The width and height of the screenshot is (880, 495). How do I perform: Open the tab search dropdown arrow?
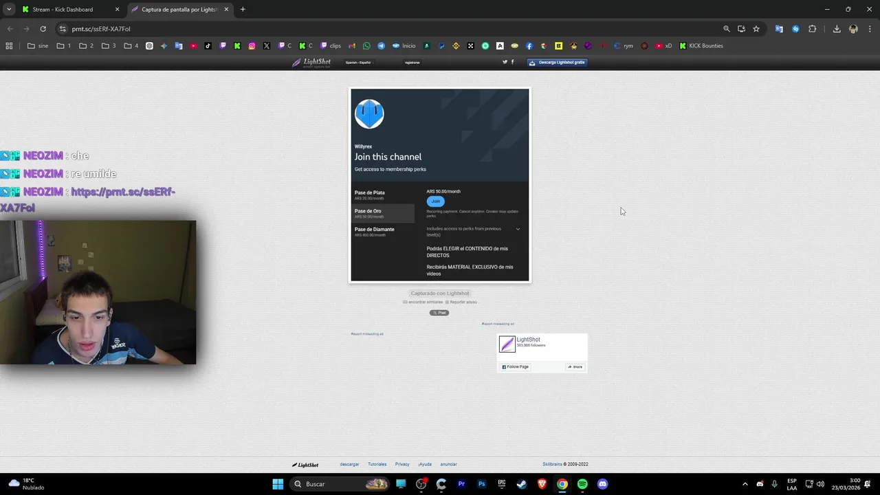[9, 10]
